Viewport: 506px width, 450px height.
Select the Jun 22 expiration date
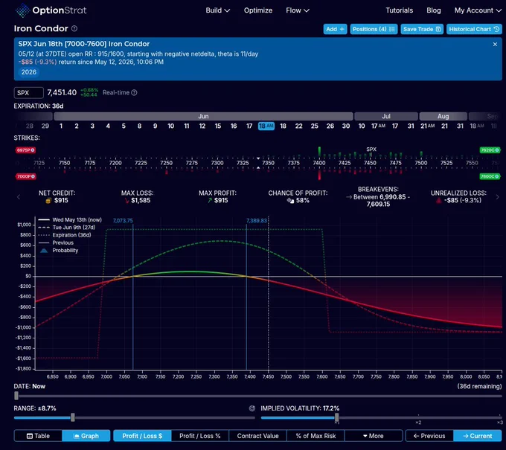pyautogui.click(x=299, y=126)
